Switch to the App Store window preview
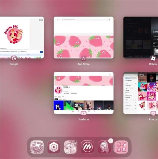 (x=84, y=38)
